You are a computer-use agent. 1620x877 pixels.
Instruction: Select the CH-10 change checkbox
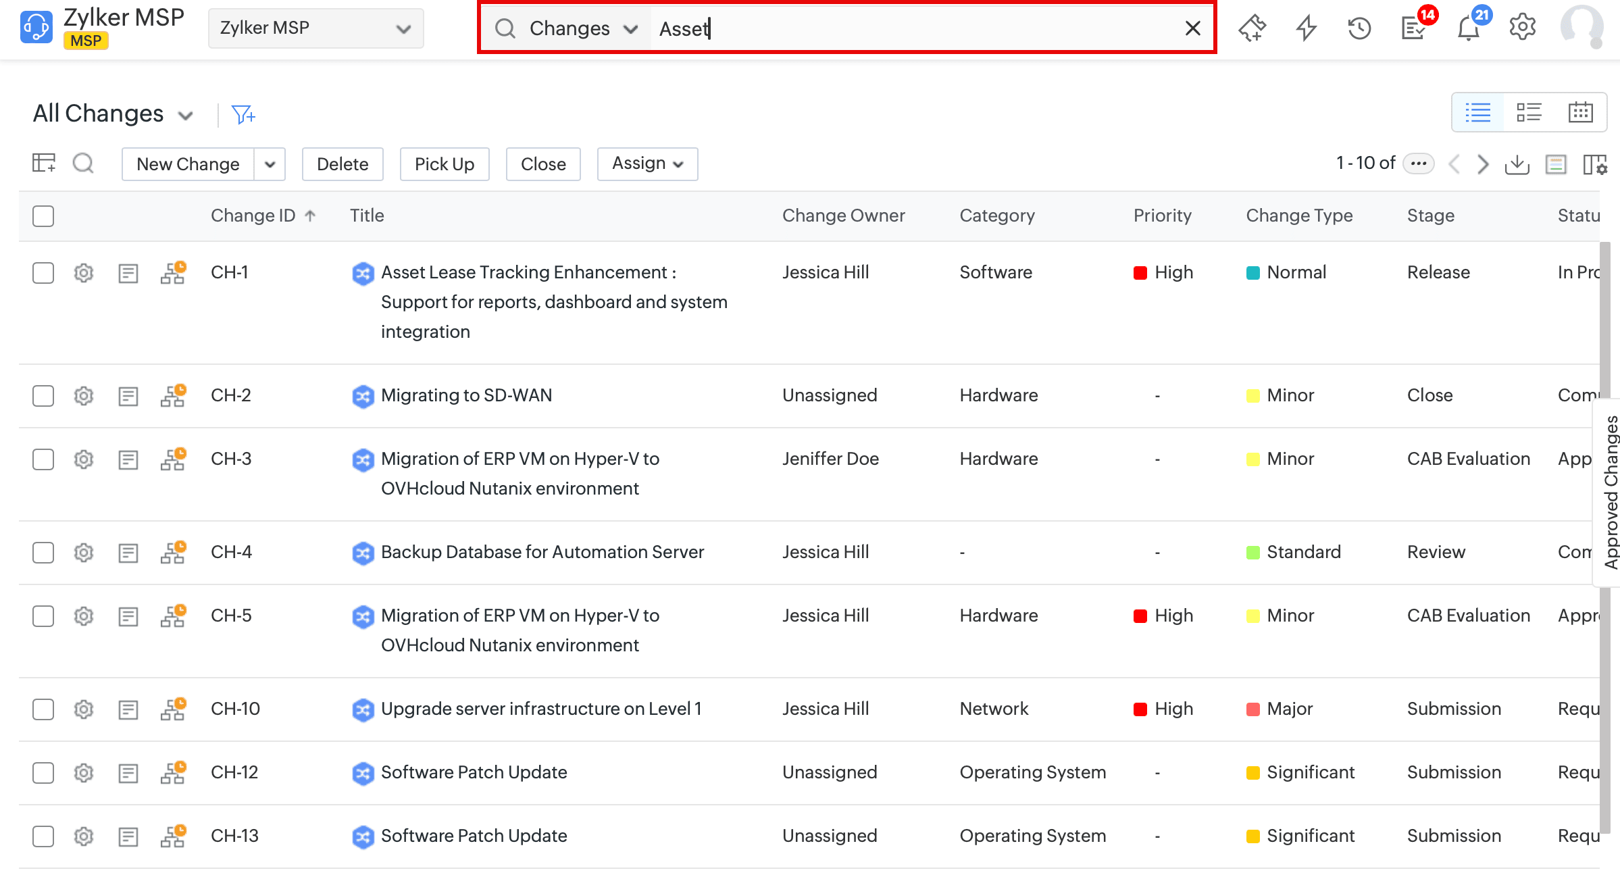click(x=43, y=709)
